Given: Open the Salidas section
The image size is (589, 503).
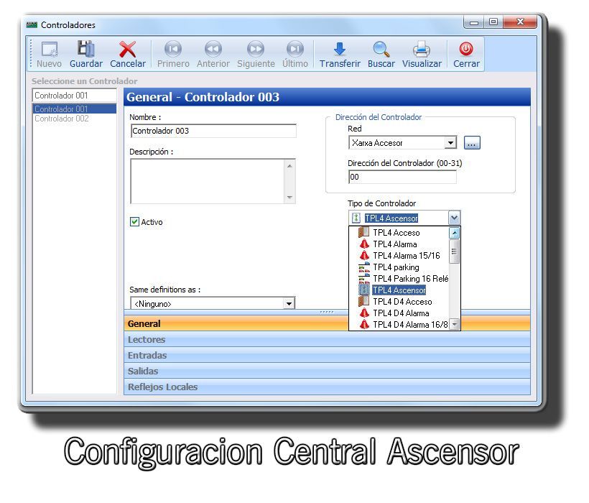Looking at the screenshot, I should tap(327, 371).
